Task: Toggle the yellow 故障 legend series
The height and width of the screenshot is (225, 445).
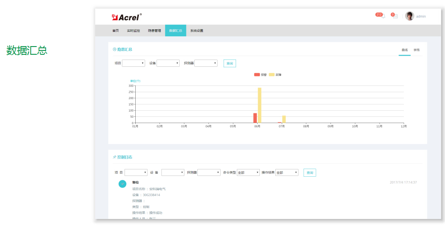Action: (x=272, y=75)
